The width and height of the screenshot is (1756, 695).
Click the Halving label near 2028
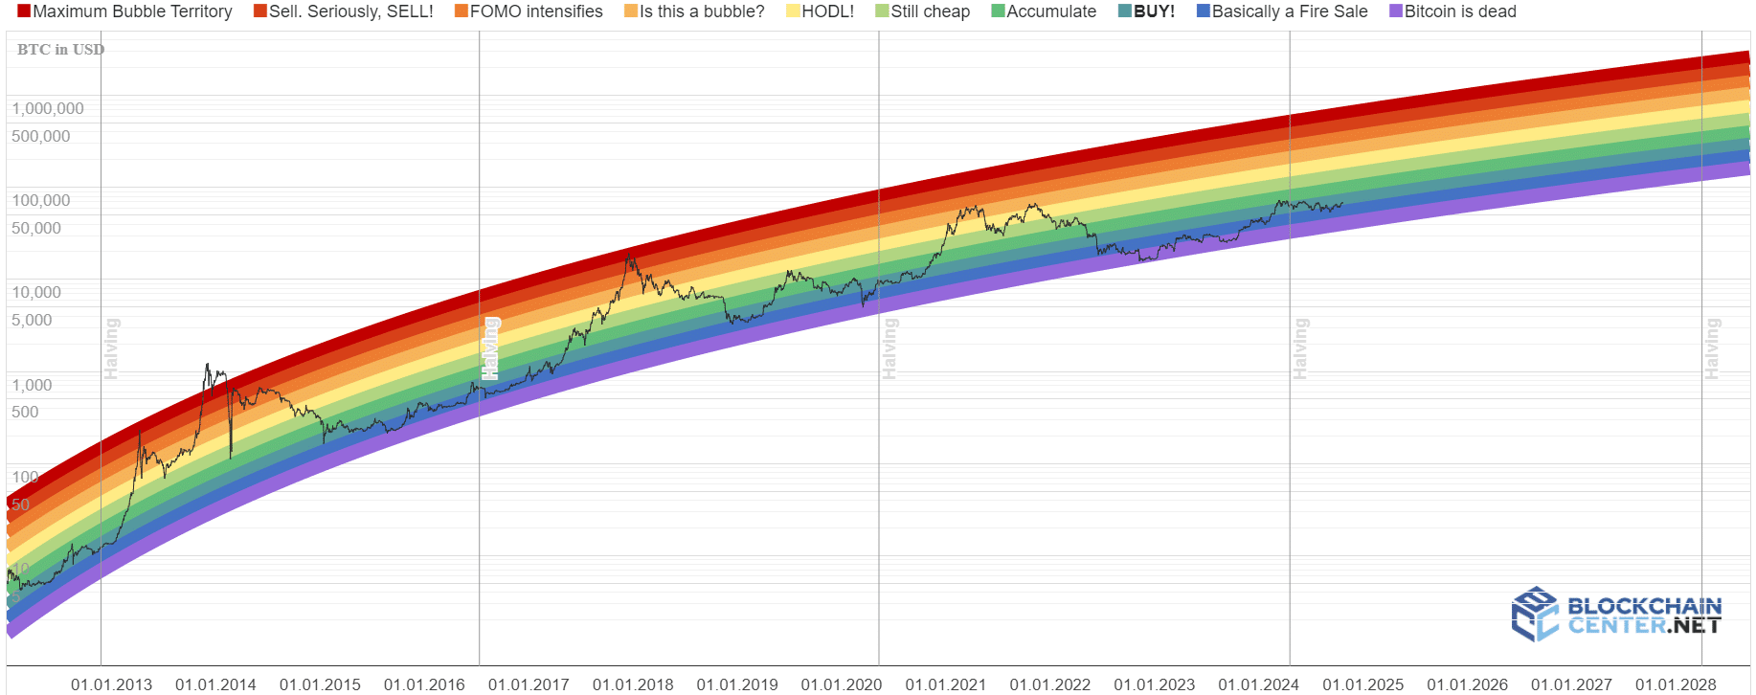click(x=1713, y=348)
